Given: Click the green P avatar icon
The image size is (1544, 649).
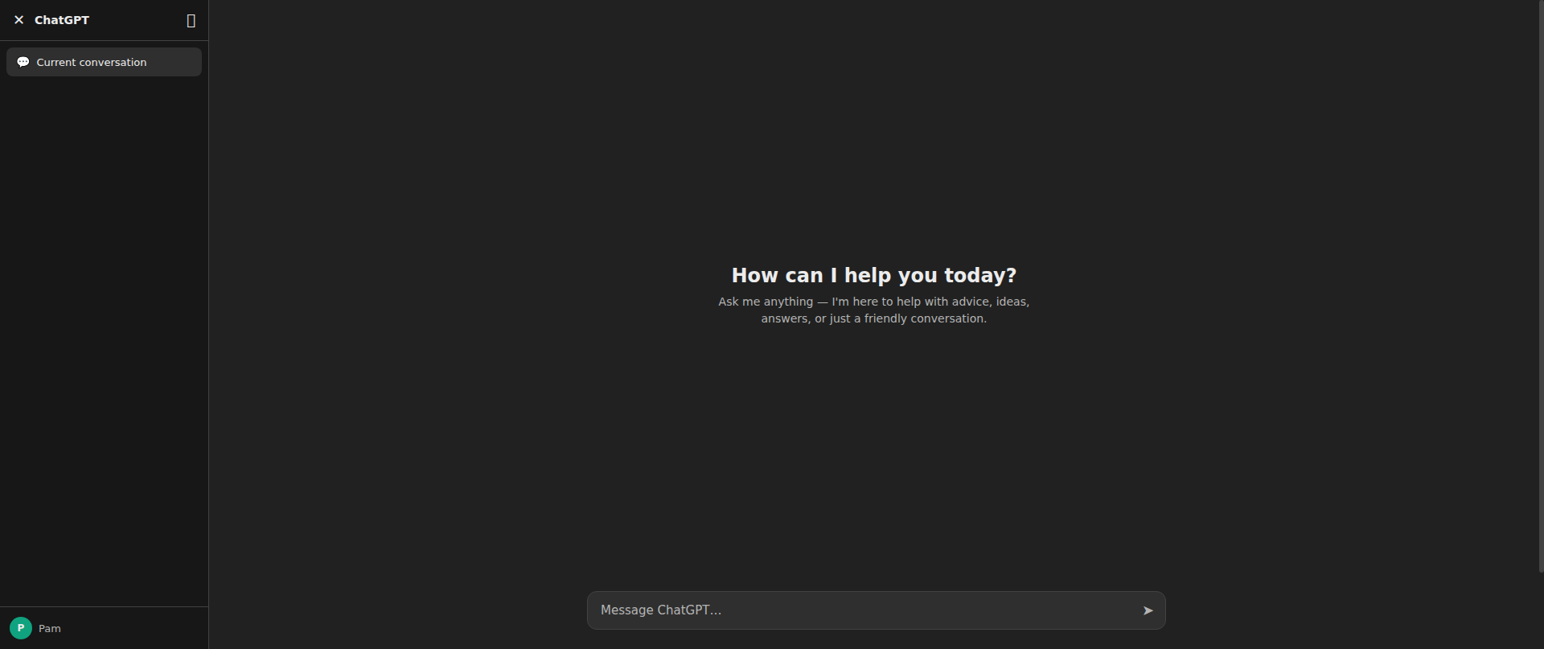Looking at the screenshot, I should tap(21, 628).
